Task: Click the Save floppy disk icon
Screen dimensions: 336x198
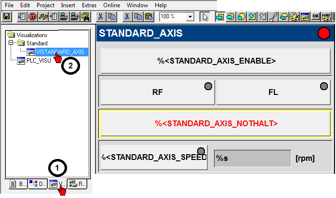Action: [7, 17]
